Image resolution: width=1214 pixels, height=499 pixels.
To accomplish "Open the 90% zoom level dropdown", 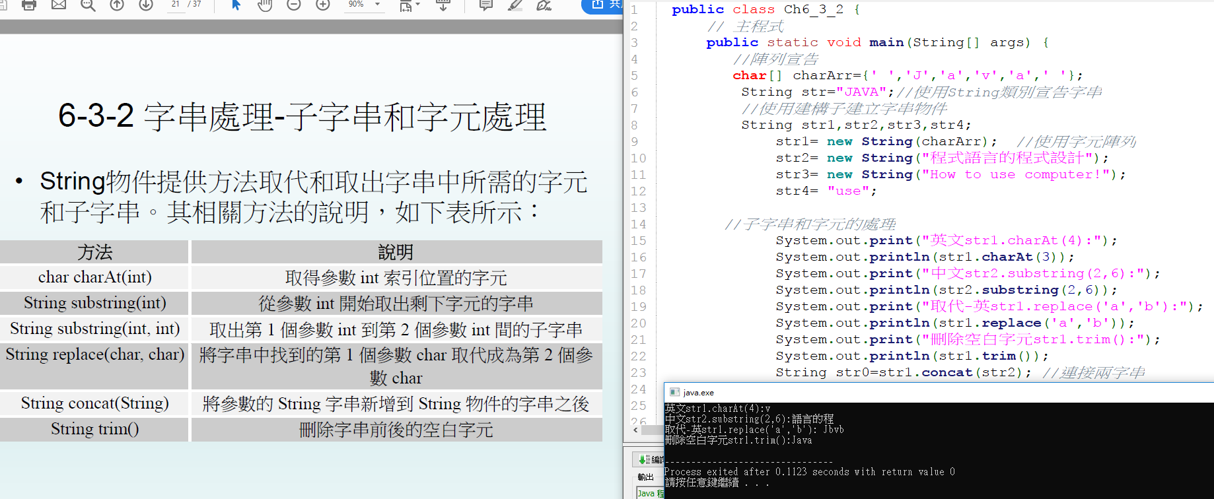I will 378,5.
